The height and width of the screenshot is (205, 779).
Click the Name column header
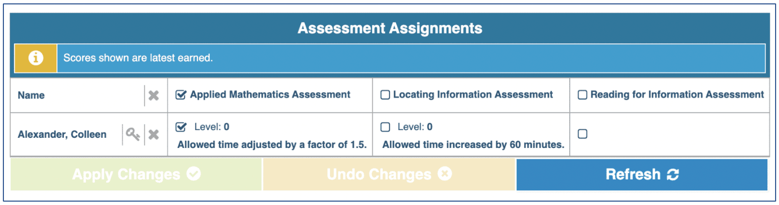[31, 95]
